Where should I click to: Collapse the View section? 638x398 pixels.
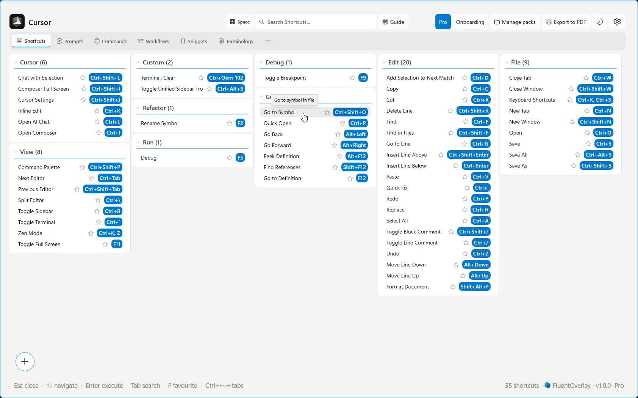pos(16,152)
